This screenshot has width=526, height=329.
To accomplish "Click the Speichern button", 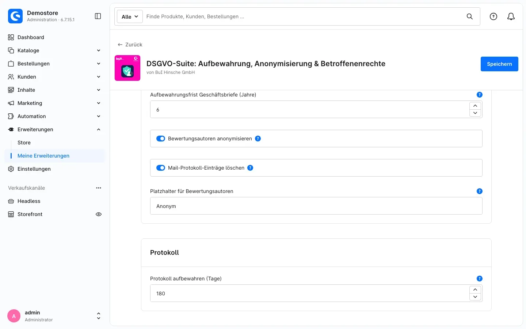I will pos(499,64).
